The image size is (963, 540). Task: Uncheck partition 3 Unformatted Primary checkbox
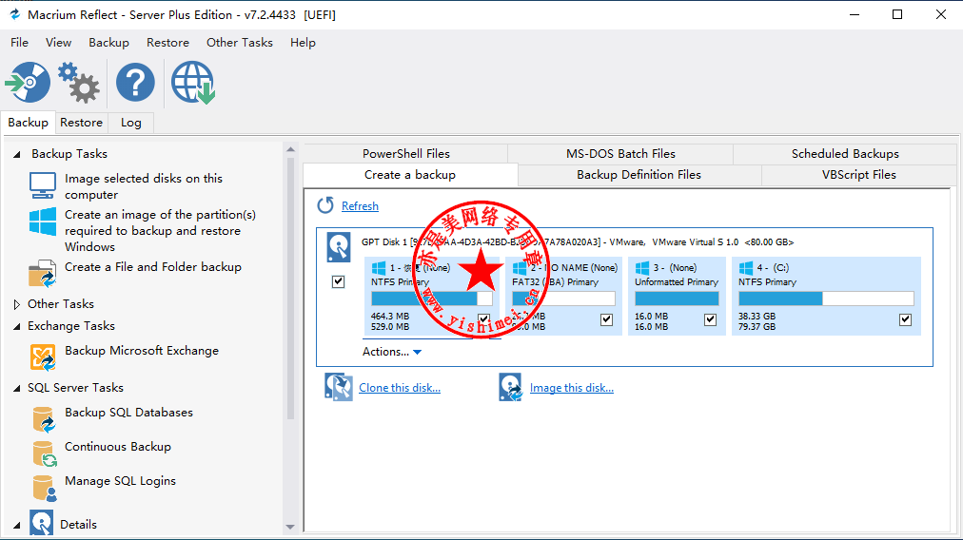[x=711, y=319]
